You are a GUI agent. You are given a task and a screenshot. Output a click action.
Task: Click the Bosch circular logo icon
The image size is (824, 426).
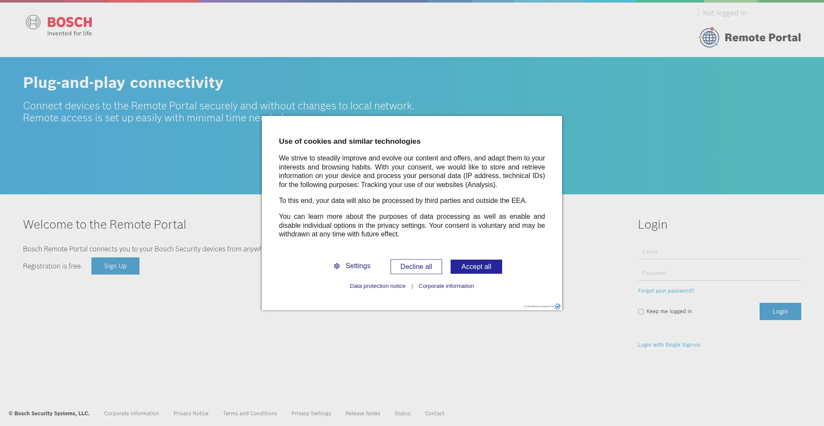click(33, 22)
